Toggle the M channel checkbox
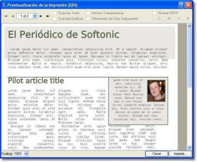 [164, 19]
